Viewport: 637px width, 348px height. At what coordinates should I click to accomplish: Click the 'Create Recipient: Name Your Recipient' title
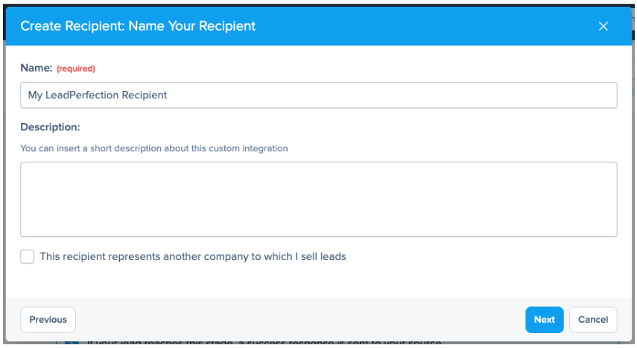coord(138,26)
